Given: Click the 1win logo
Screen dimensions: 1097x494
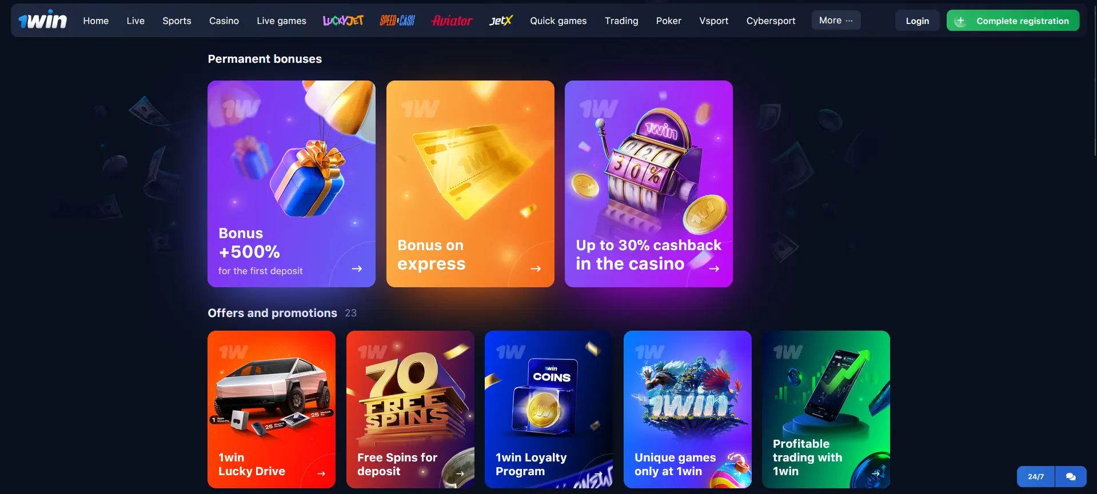Looking at the screenshot, I should click(x=43, y=20).
